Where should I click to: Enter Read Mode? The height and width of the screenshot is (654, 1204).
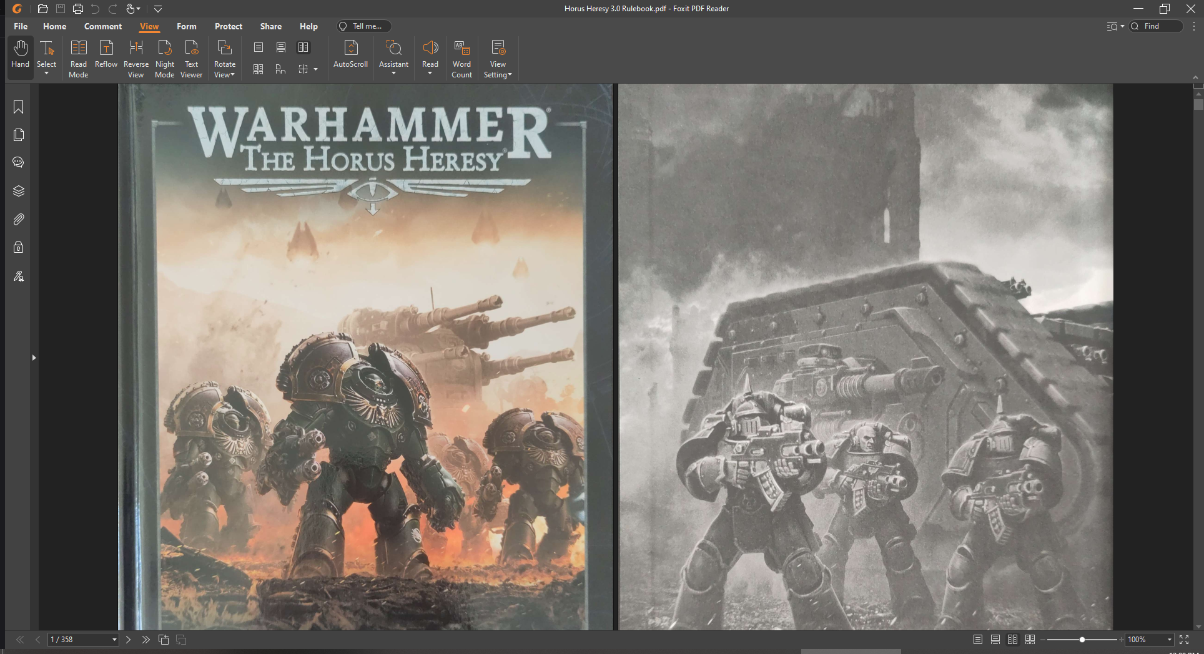pos(79,59)
